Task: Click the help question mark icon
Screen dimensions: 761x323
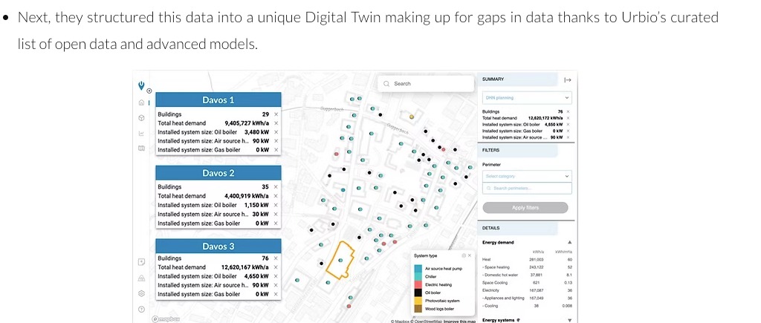Action: pos(140,308)
